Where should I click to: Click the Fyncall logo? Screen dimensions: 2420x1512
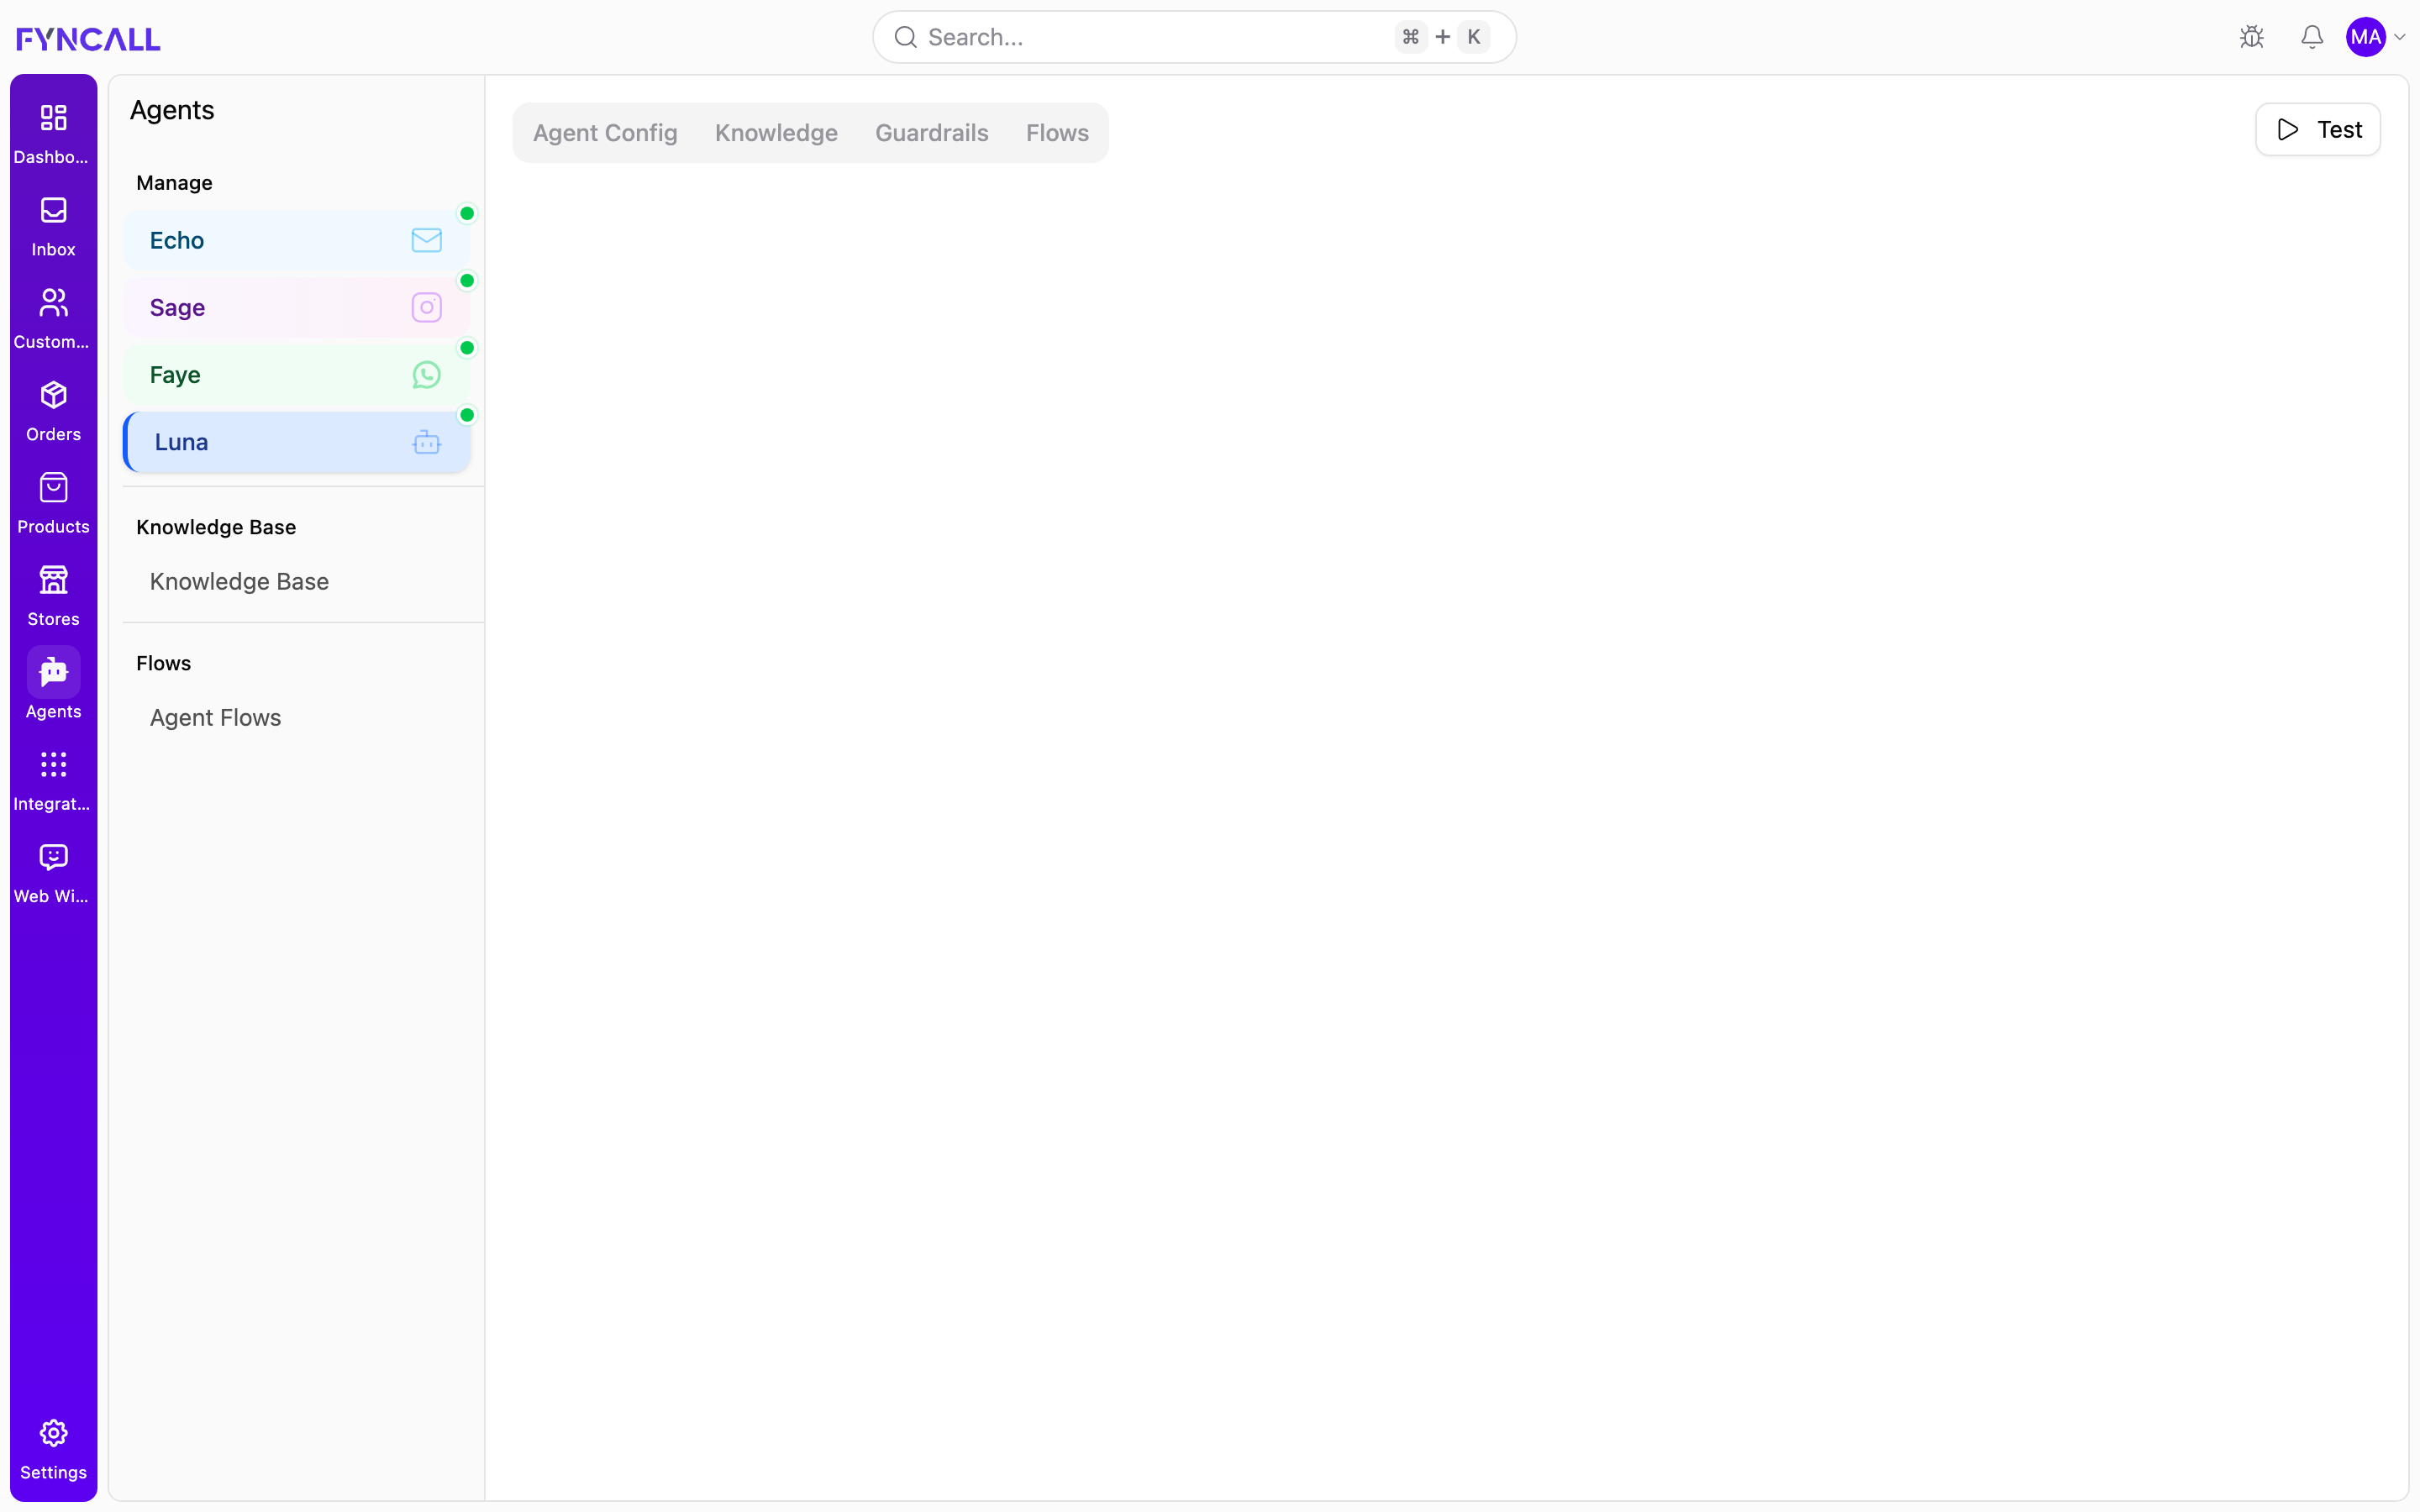point(88,38)
